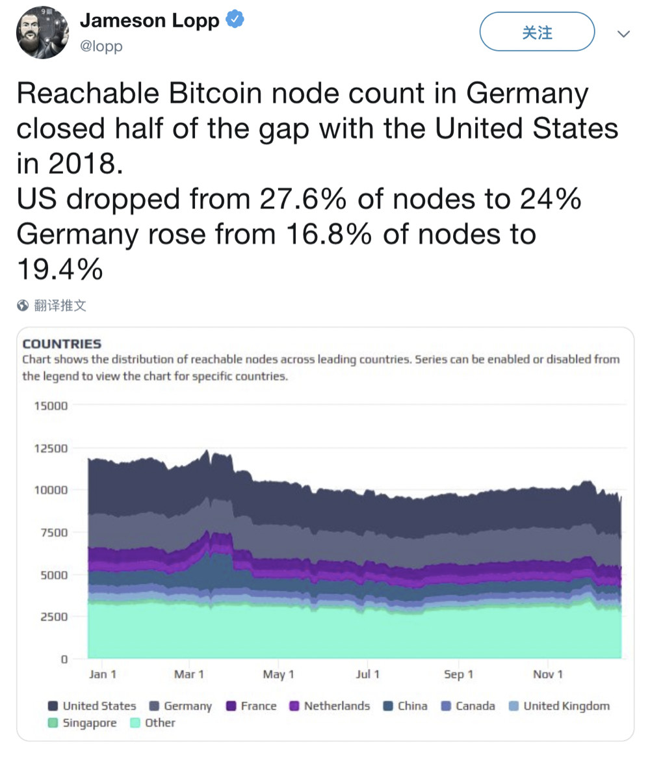The width and height of the screenshot is (650, 757).
Task: Disable the China legend series
Action: (x=406, y=706)
